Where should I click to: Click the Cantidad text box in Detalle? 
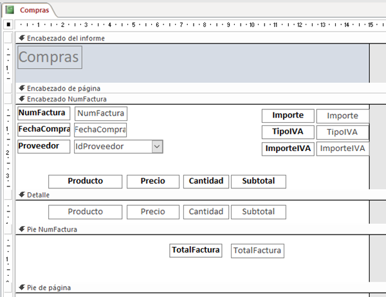[x=206, y=212]
